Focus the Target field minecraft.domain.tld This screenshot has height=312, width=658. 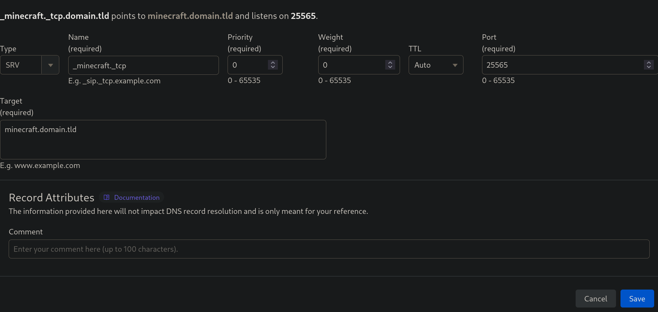pyautogui.click(x=163, y=139)
